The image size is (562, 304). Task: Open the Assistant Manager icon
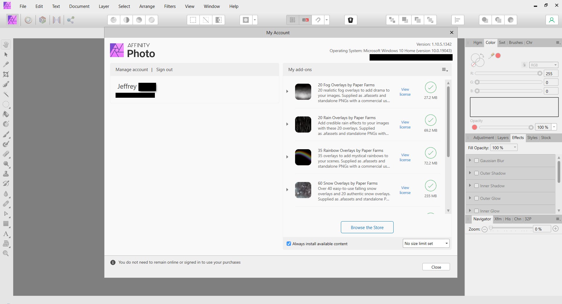351,20
